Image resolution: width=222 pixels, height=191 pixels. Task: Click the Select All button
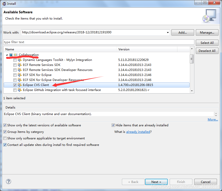(207, 43)
